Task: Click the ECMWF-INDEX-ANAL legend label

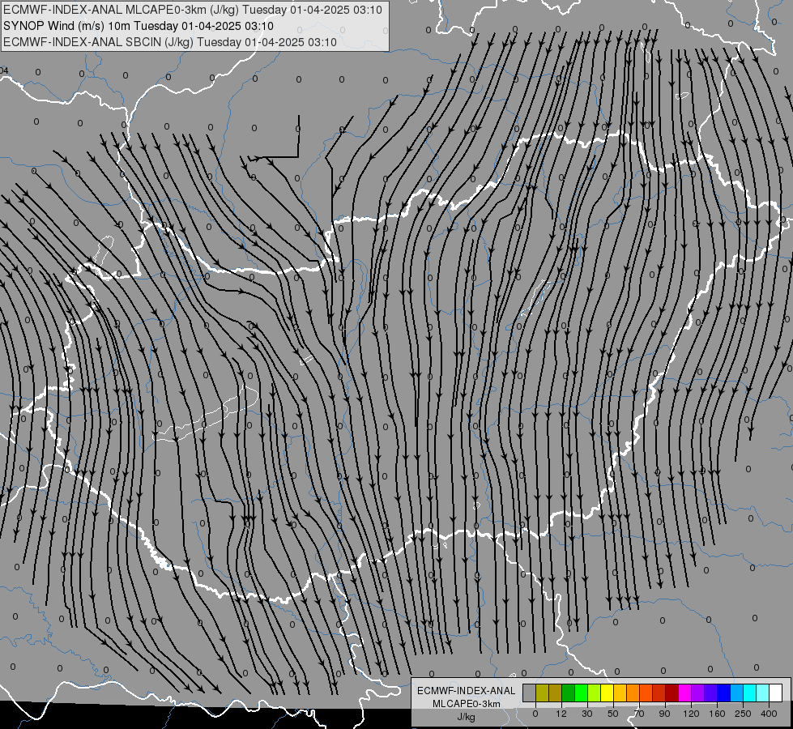Action: pos(467,691)
